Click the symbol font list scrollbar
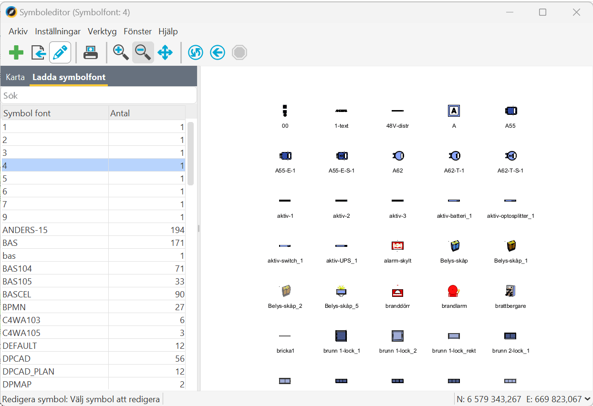 [x=191, y=153]
